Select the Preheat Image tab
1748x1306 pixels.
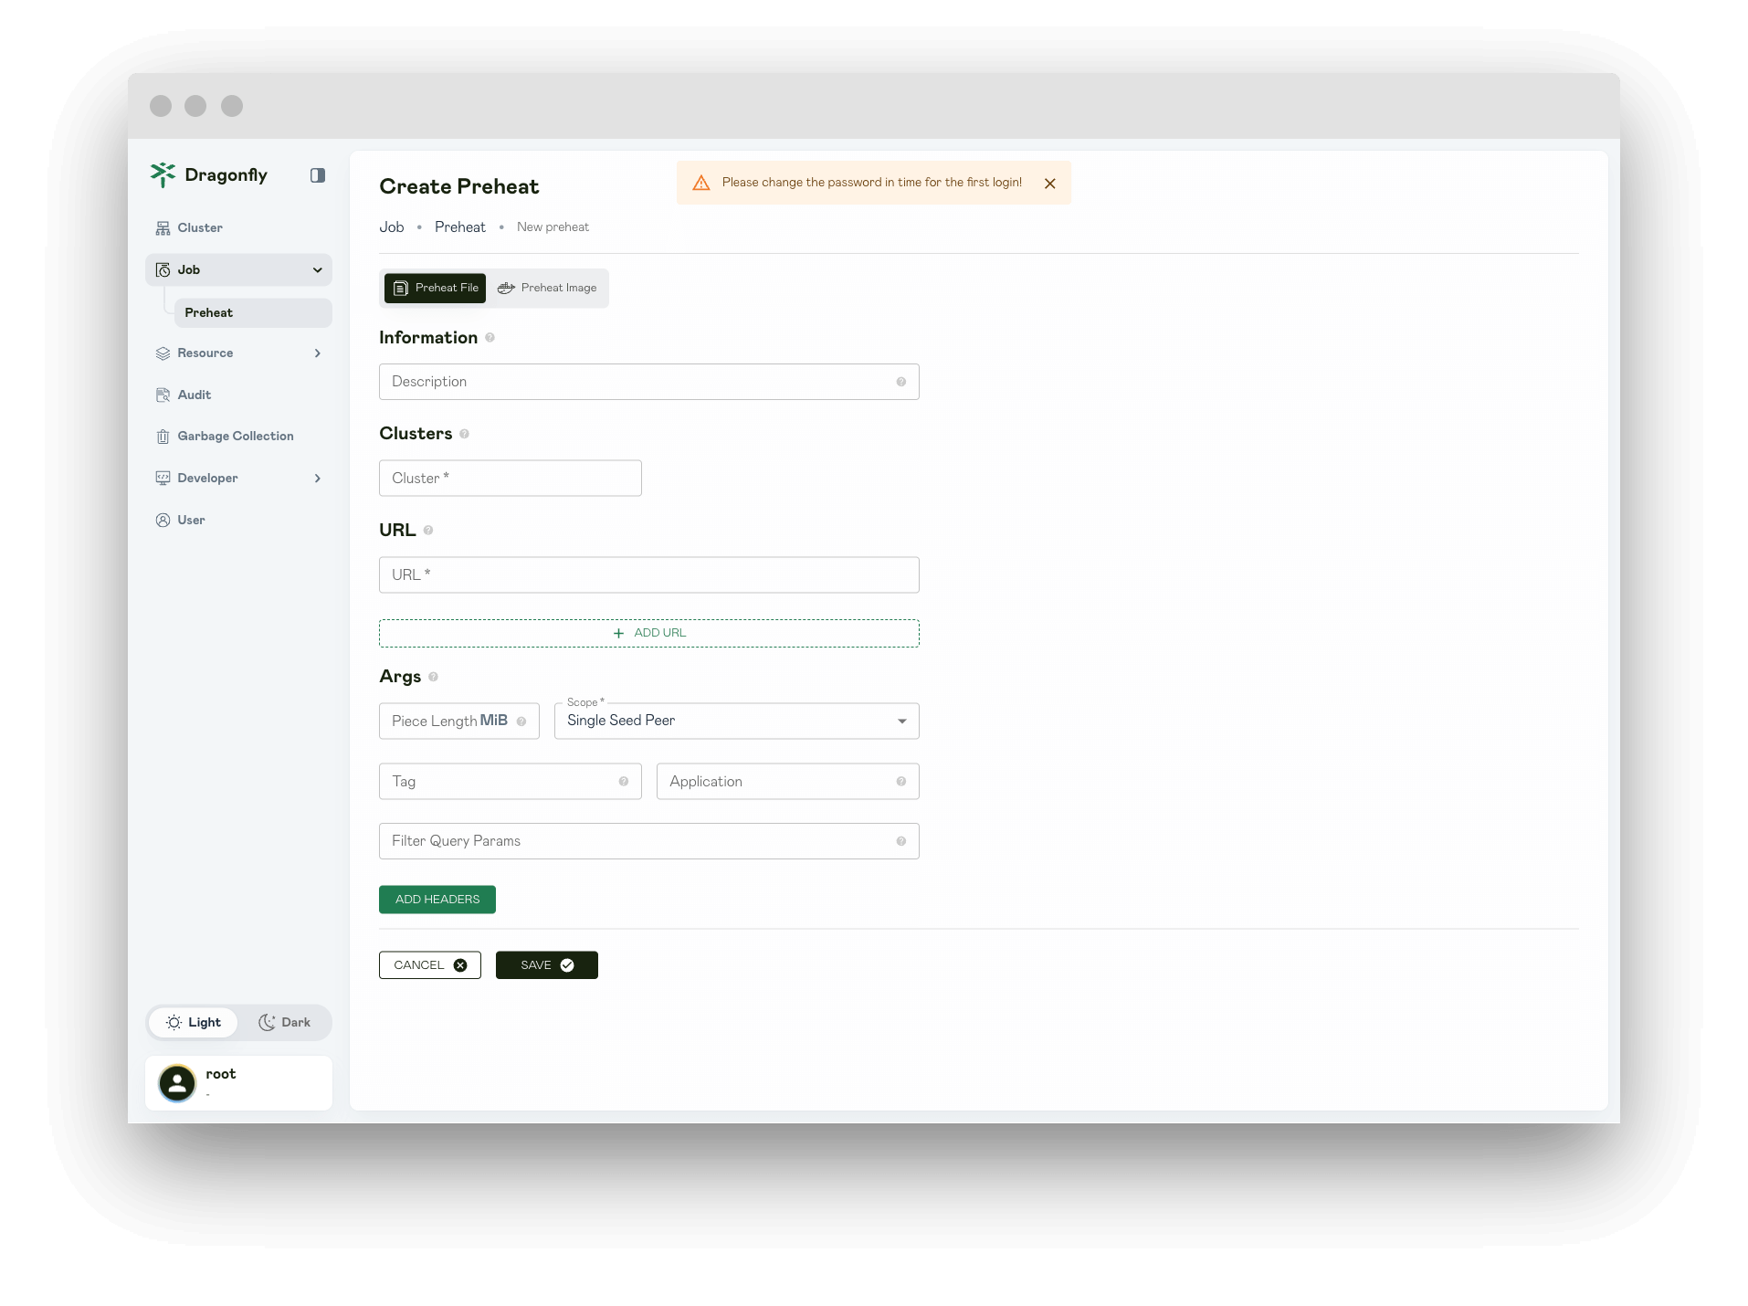click(x=547, y=289)
